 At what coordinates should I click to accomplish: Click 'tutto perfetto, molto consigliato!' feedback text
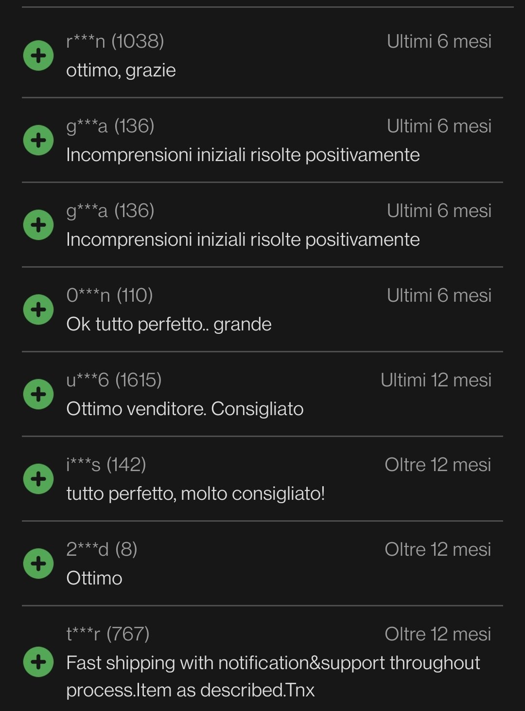[196, 494]
